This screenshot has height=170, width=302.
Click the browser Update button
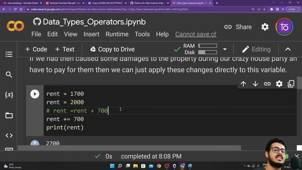point(293,9)
